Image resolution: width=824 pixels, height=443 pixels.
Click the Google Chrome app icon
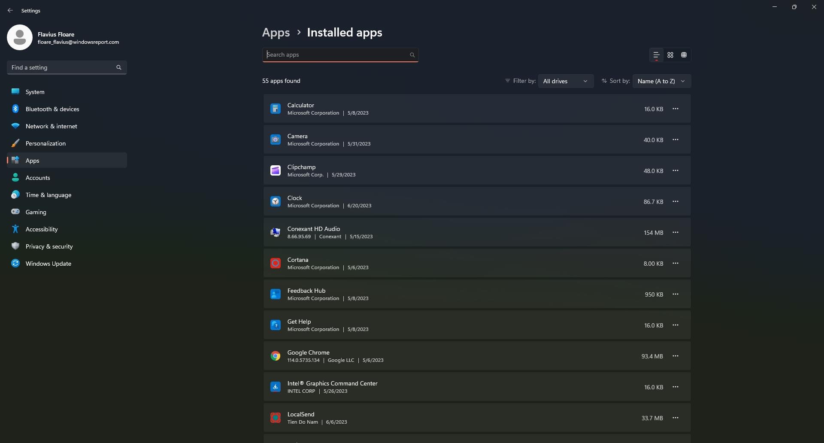tap(276, 356)
